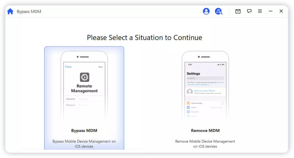The height and width of the screenshot is (158, 294).
Task: Click the 'Remove Mobile Device Management on iOS devices' description
Action: (x=205, y=144)
